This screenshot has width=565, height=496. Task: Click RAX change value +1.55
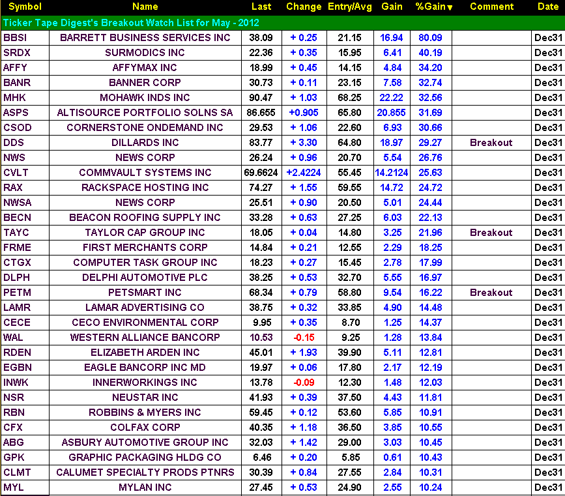point(304,188)
